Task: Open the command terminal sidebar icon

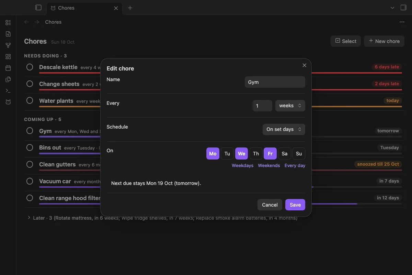Action: click(x=8, y=91)
